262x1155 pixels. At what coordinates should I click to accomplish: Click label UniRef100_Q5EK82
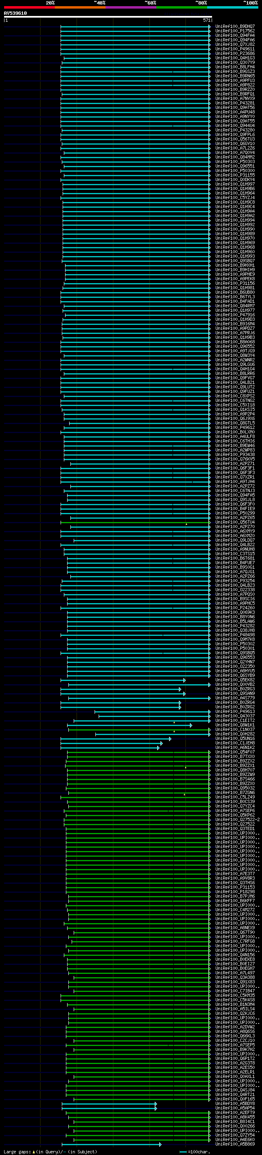(235, 680)
